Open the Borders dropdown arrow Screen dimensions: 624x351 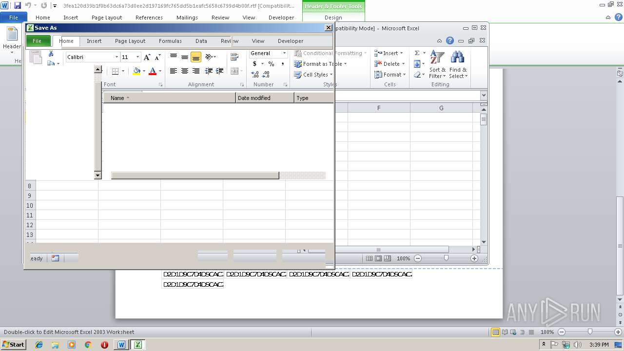pyautogui.click(x=123, y=71)
